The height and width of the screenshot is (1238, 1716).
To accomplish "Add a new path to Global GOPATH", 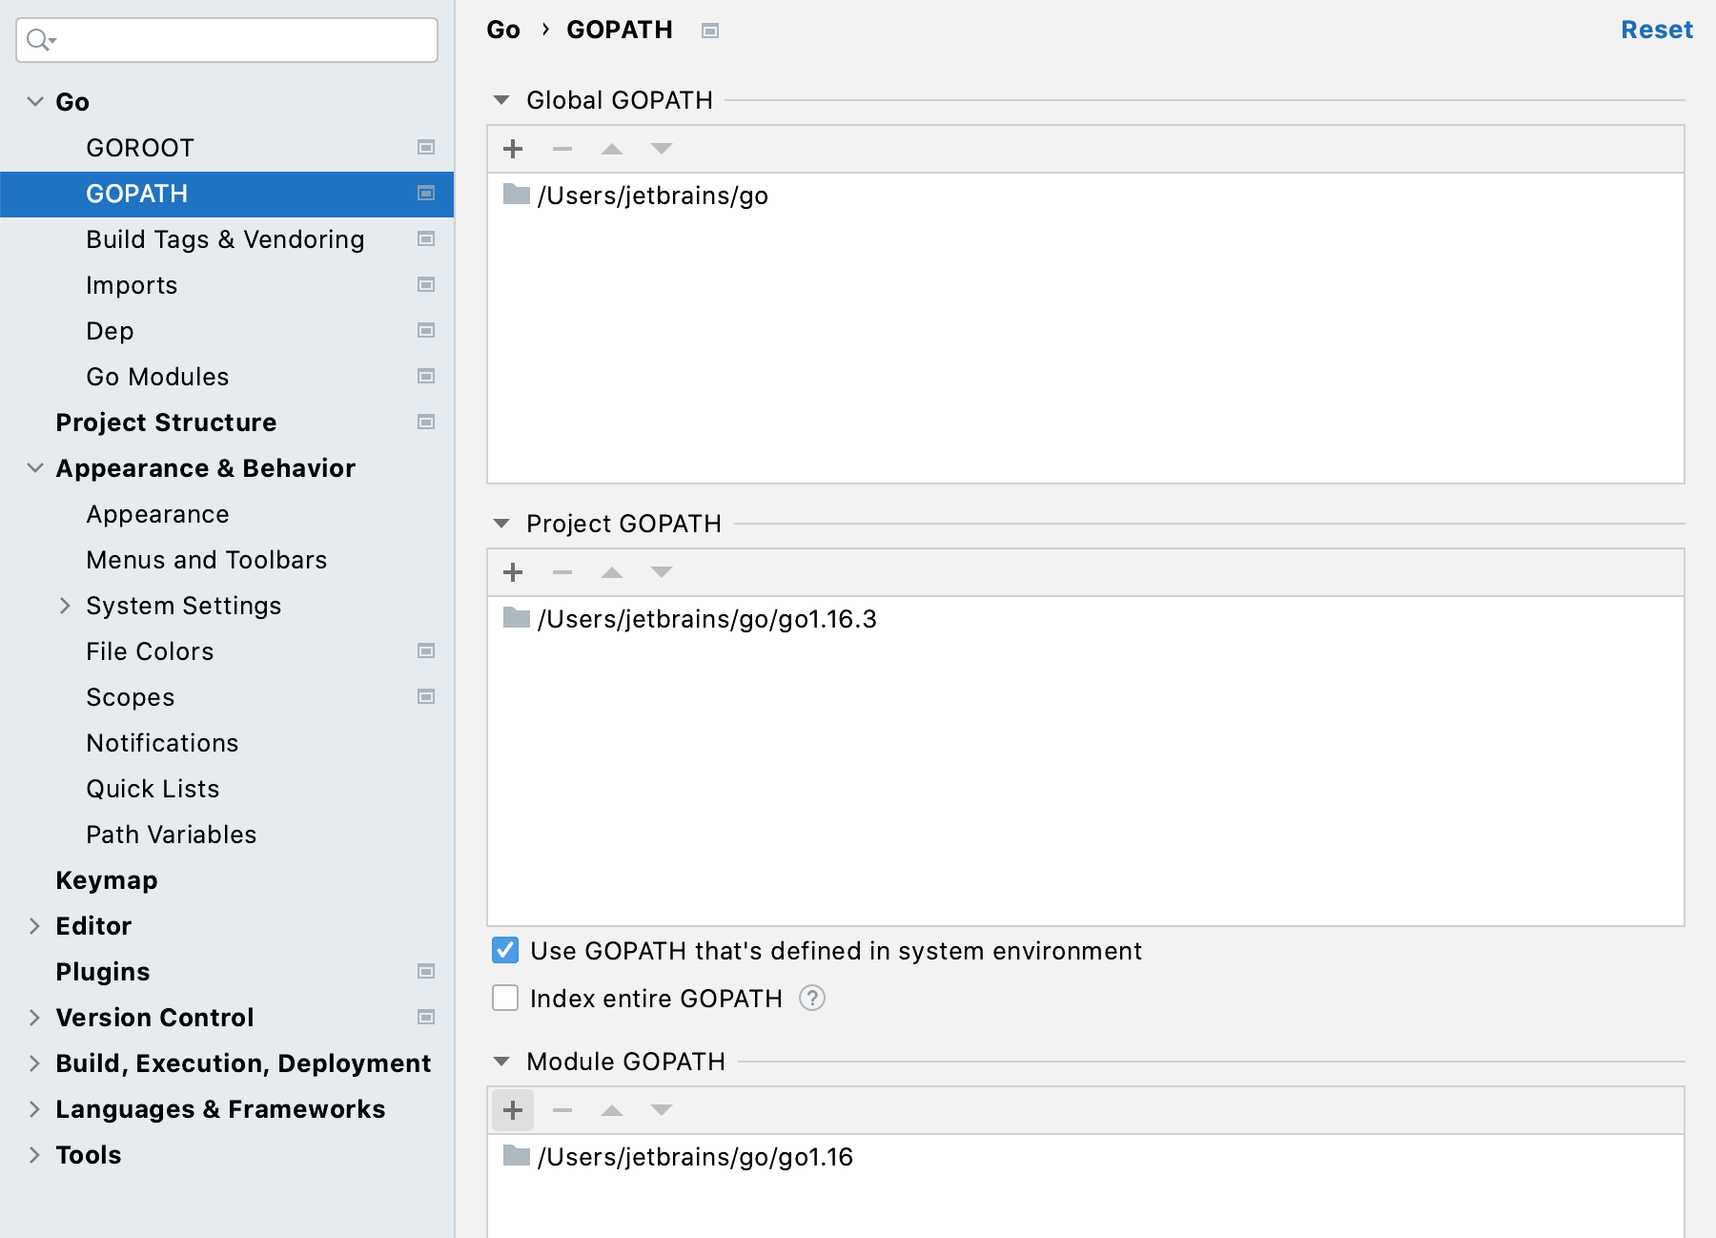I will [x=513, y=149].
